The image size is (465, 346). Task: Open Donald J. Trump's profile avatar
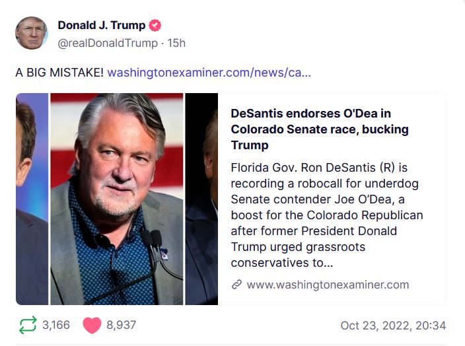click(31, 34)
